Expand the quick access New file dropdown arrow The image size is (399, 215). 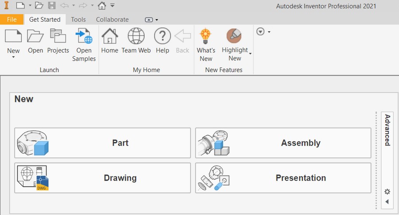[30, 5]
